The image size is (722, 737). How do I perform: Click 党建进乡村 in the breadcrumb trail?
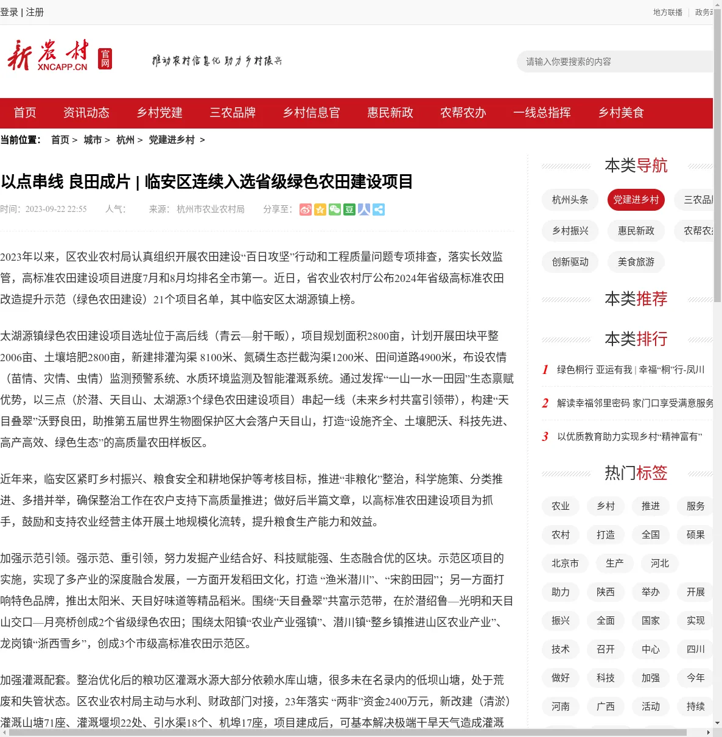point(172,140)
